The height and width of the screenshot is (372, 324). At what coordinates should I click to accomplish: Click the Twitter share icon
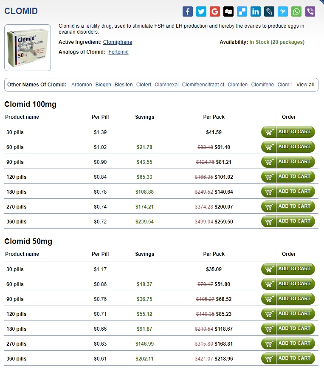201,11
